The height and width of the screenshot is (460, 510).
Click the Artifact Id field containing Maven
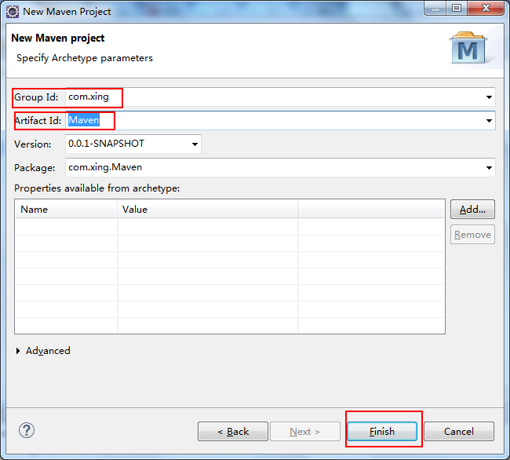[x=280, y=121]
